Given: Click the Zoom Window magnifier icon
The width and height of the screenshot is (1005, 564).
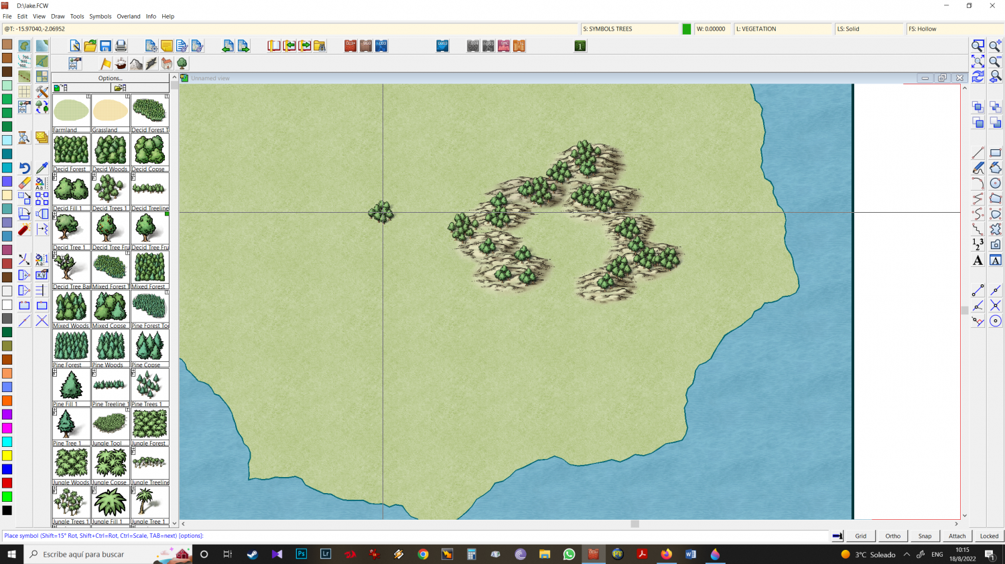Looking at the screenshot, I should pyautogui.click(x=978, y=45).
